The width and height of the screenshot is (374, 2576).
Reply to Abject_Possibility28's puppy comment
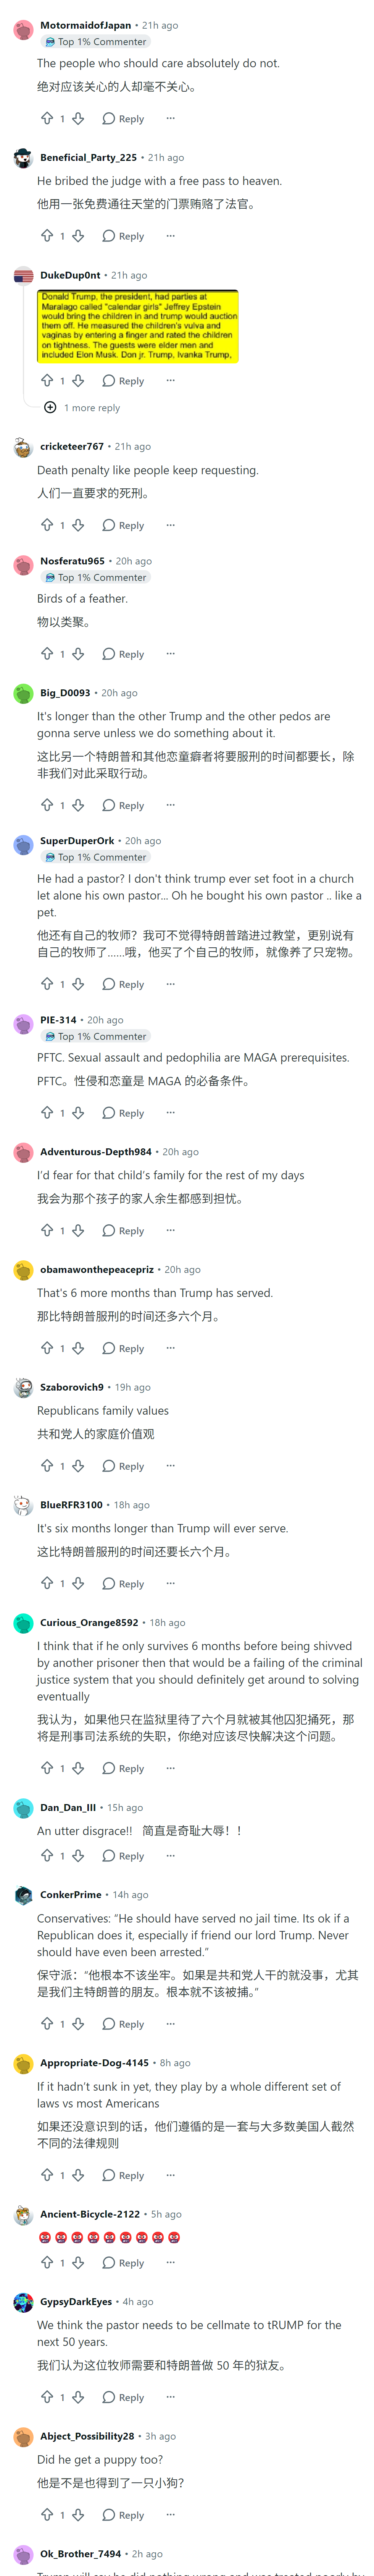tap(123, 2515)
